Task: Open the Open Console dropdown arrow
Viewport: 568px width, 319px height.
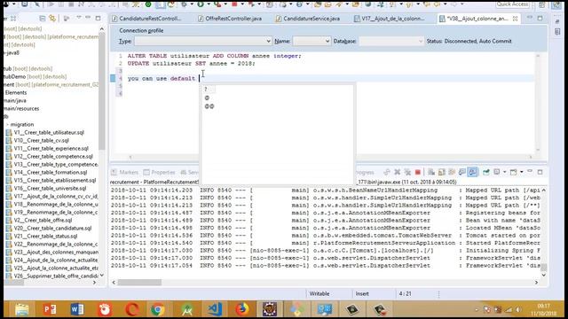Action: coord(521,172)
